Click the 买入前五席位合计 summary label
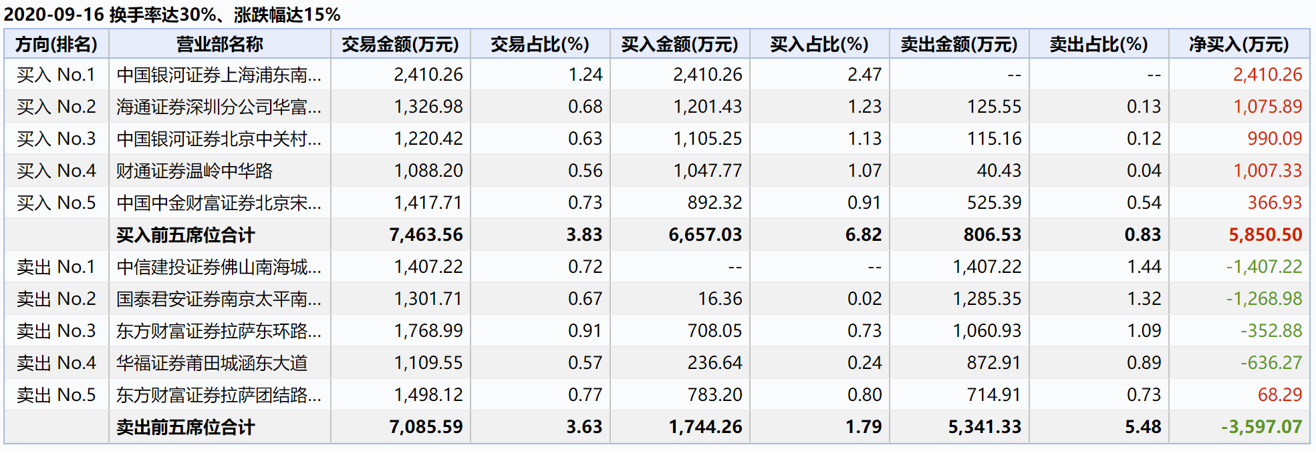 pos(186,235)
